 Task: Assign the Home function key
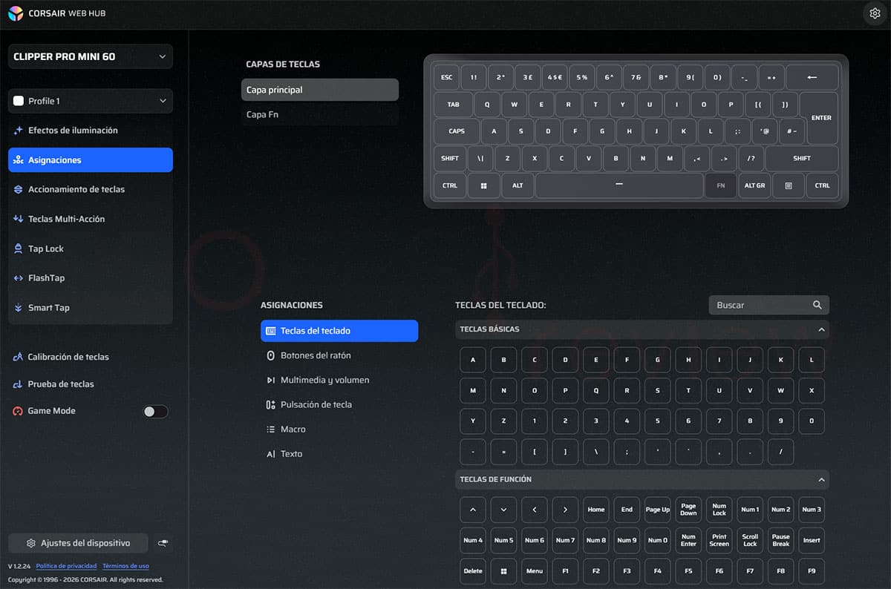[x=596, y=510]
